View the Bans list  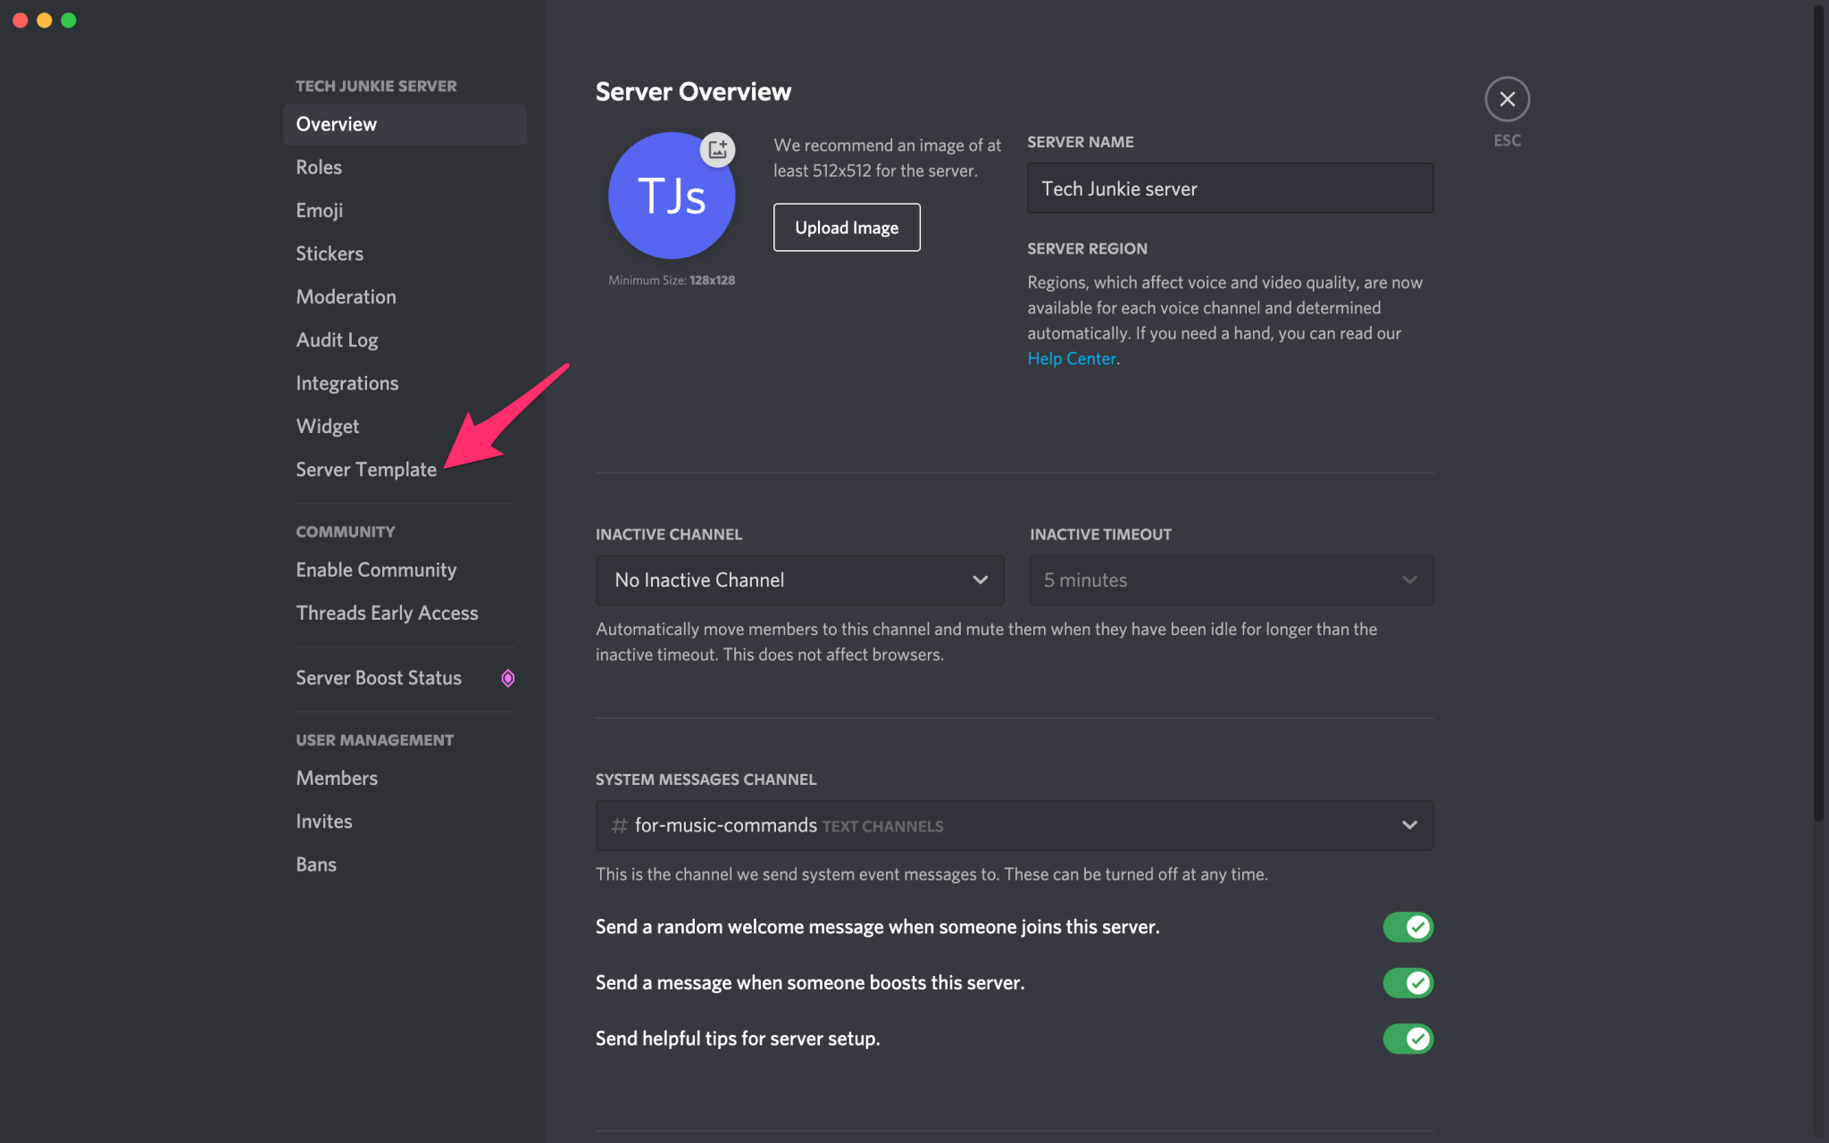pos(316,864)
